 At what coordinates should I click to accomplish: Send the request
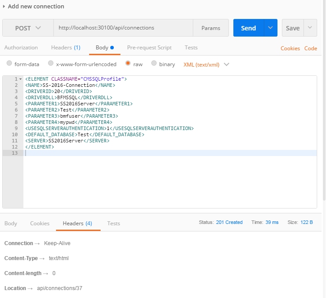point(248,28)
